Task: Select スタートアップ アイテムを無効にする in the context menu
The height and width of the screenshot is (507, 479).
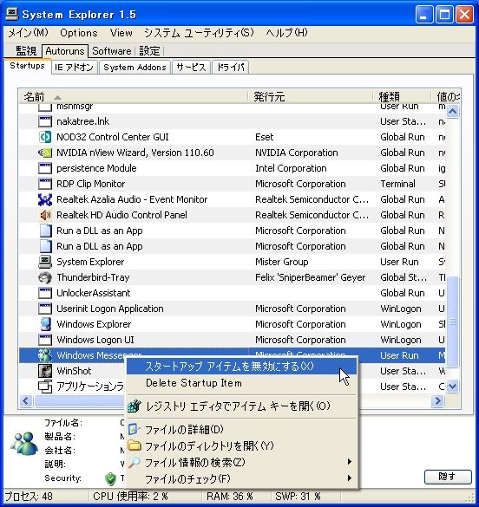Action: click(x=241, y=367)
